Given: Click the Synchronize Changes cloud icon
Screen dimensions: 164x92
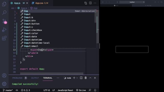Looking at the screenshot, I should click(17, 90).
